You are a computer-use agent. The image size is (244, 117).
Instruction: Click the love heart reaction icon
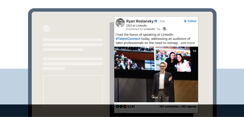[x=125, y=106]
